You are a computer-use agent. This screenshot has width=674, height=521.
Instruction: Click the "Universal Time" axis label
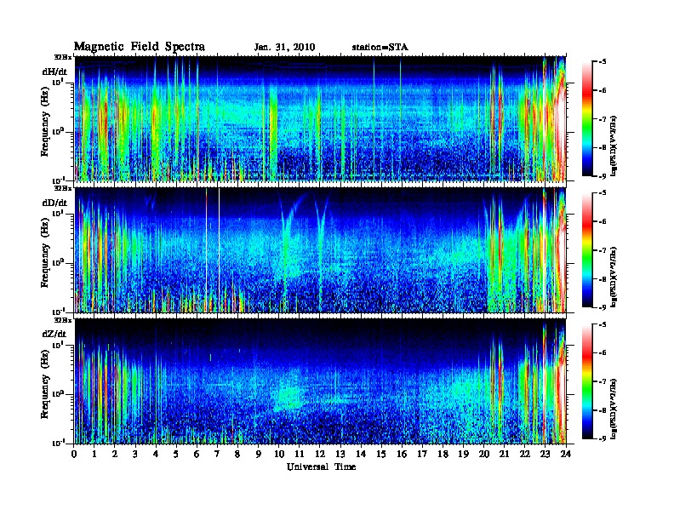321,467
